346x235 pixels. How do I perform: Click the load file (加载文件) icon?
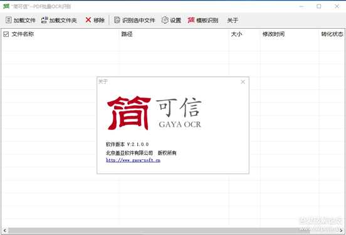pyautogui.click(x=8, y=20)
